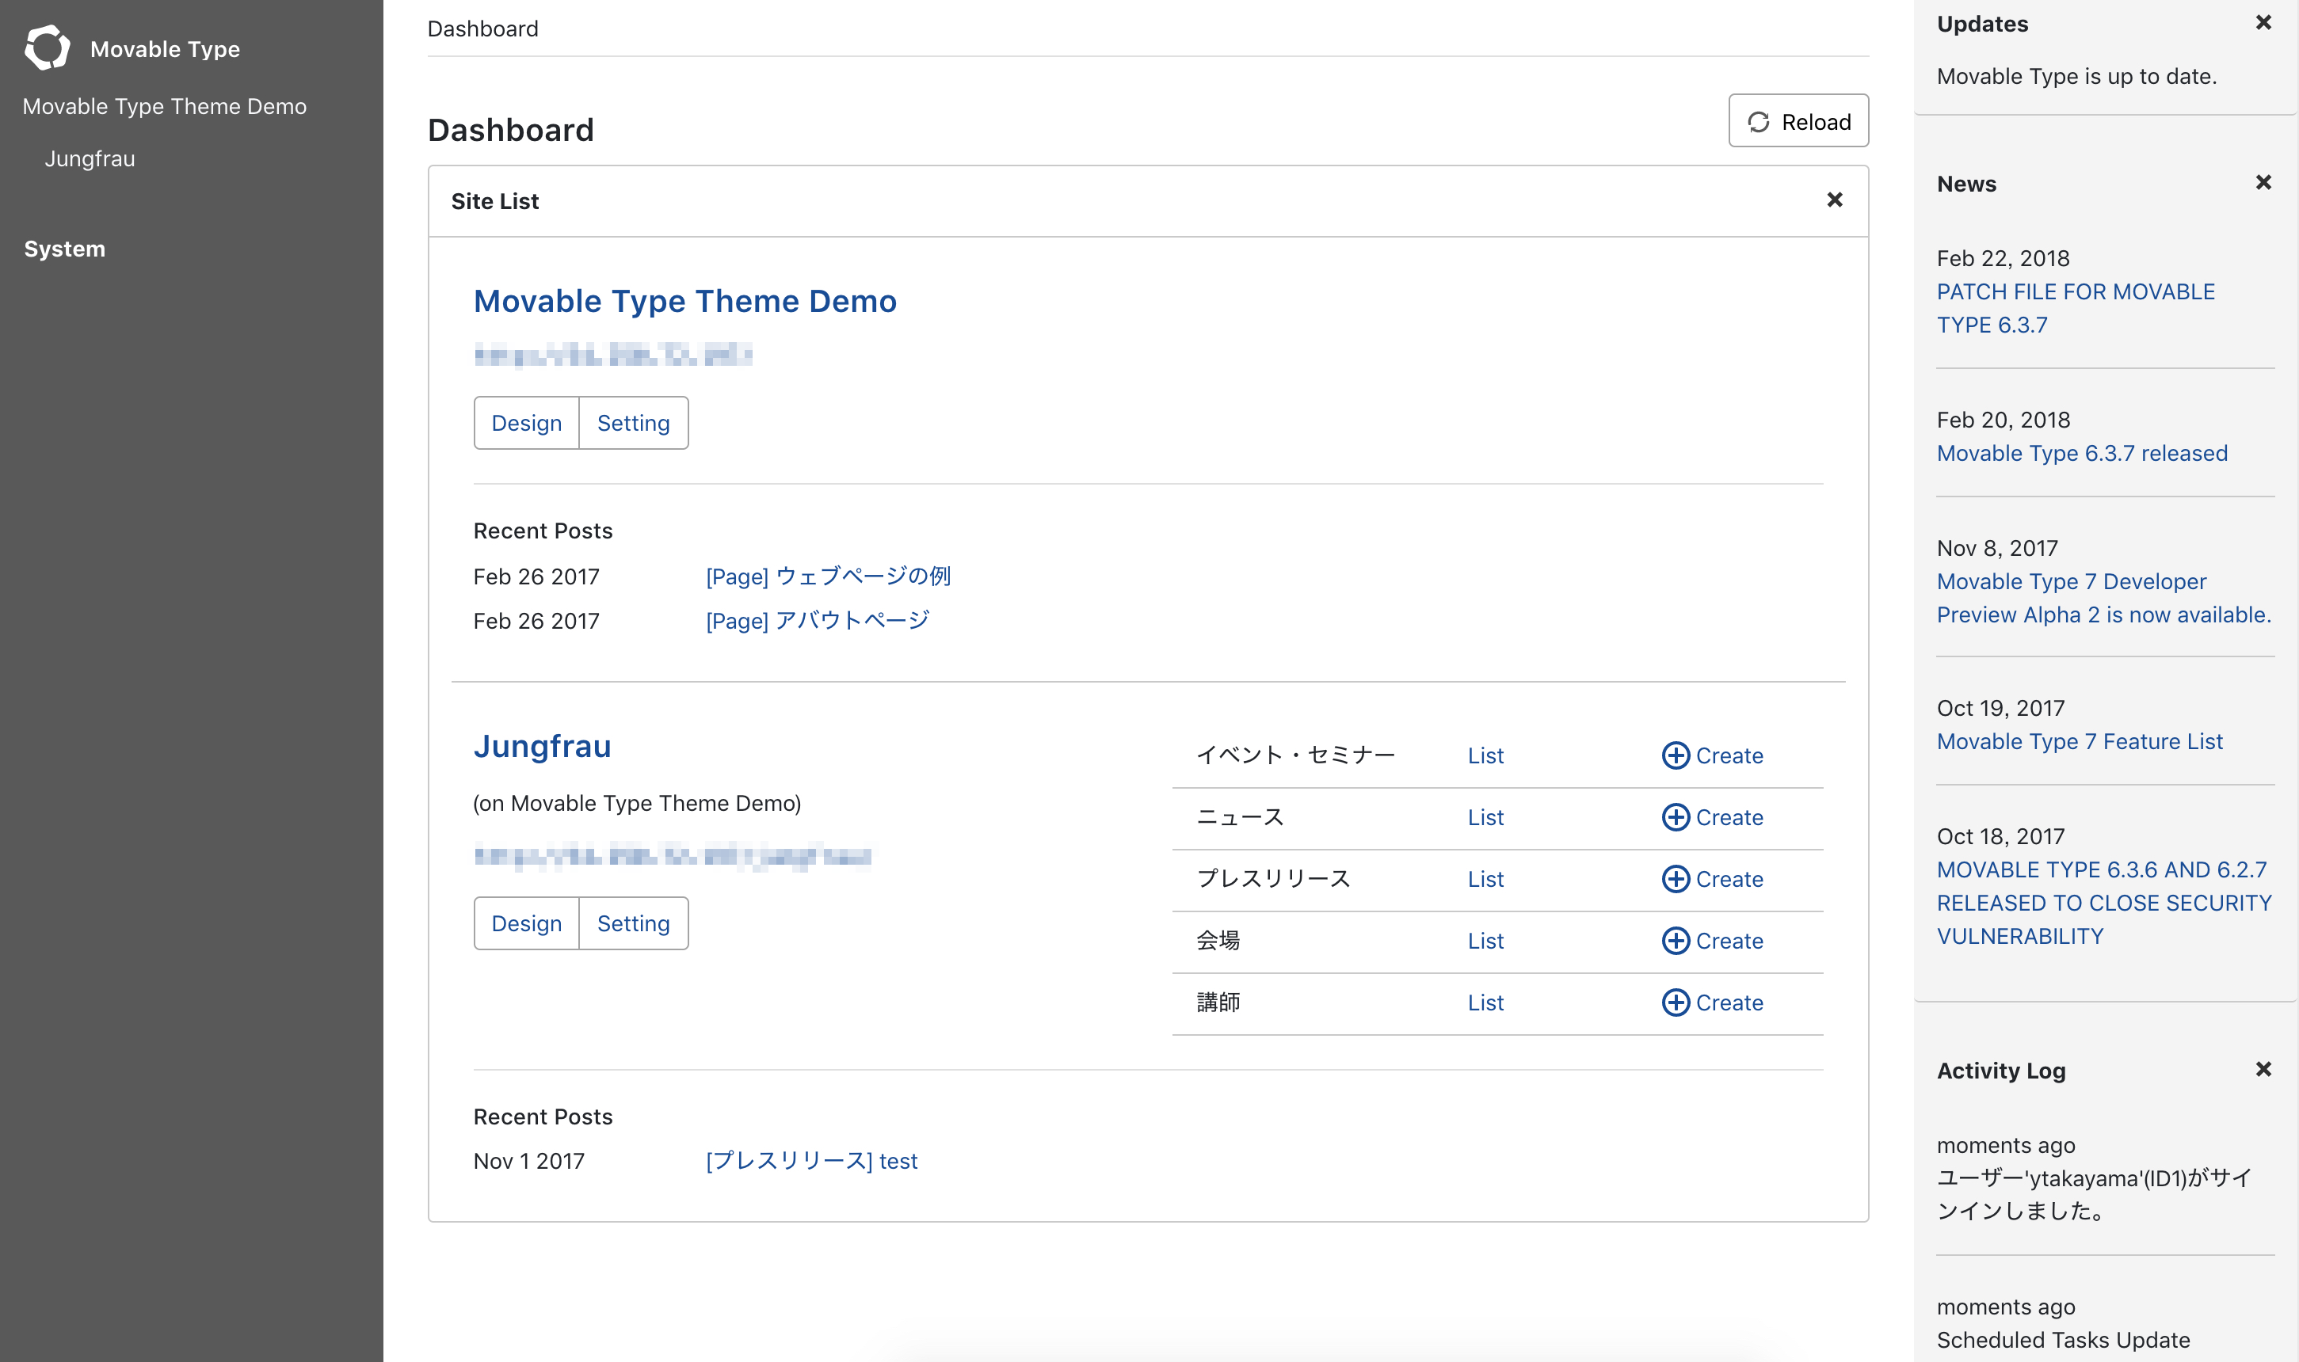
Task: Dismiss the Updates widget
Action: [2263, 23]
